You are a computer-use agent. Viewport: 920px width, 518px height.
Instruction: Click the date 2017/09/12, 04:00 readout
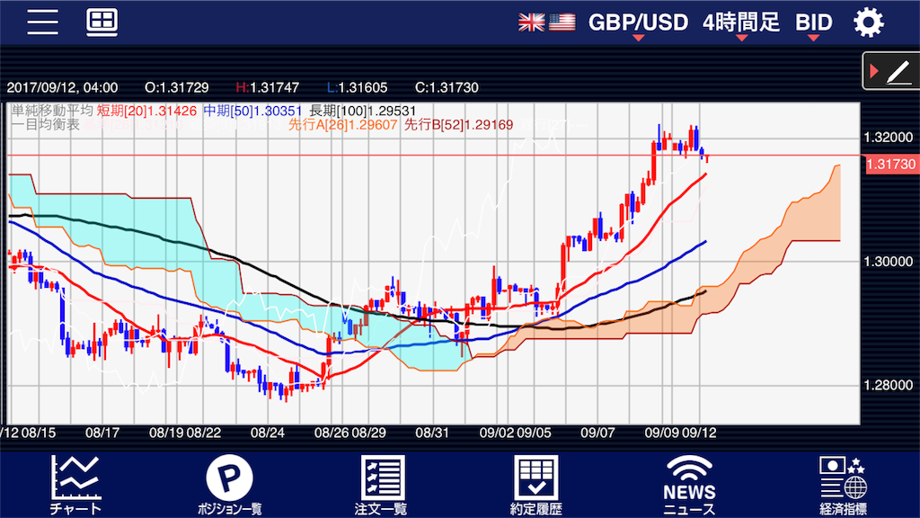pyautogui.click(x=62, y=87)
